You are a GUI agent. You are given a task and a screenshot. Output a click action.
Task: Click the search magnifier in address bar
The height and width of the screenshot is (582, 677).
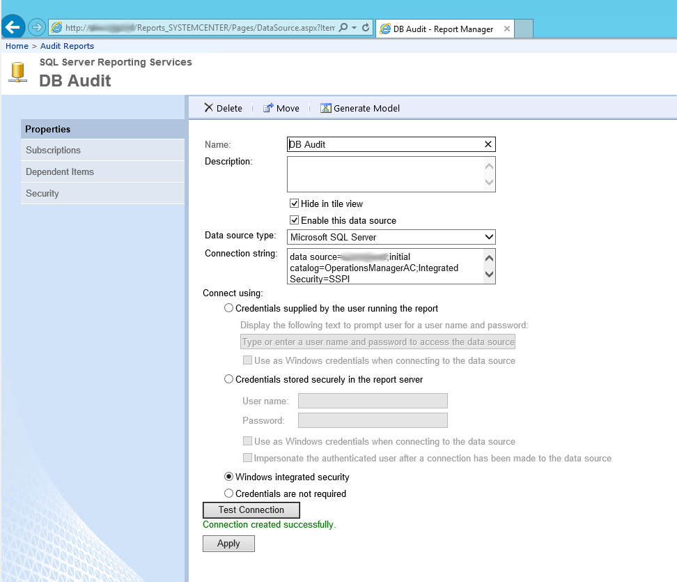click(343, 28)
